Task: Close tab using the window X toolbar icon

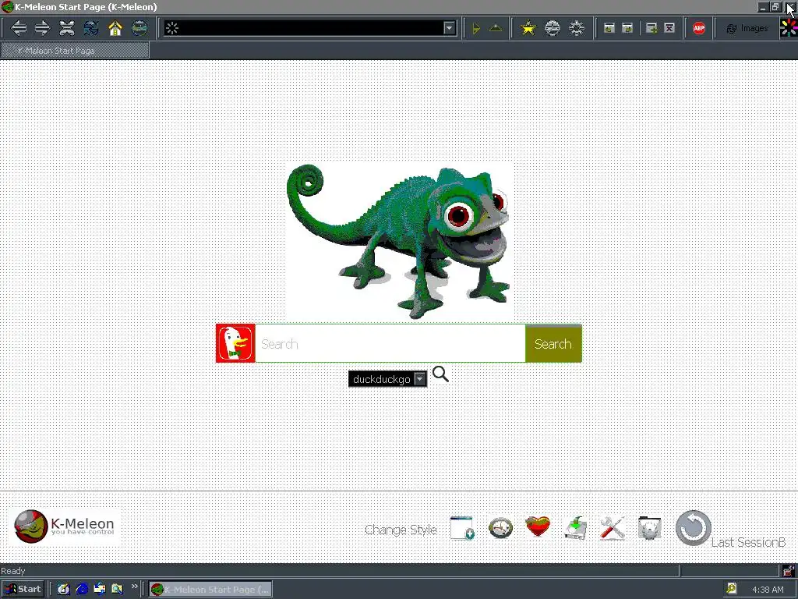Action: coord(669,29)
